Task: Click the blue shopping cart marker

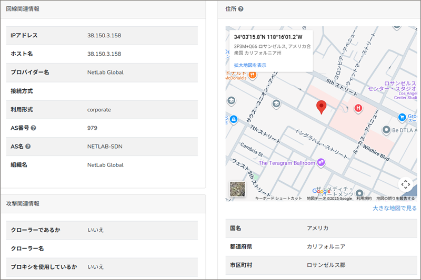Action: click(402, 117)
